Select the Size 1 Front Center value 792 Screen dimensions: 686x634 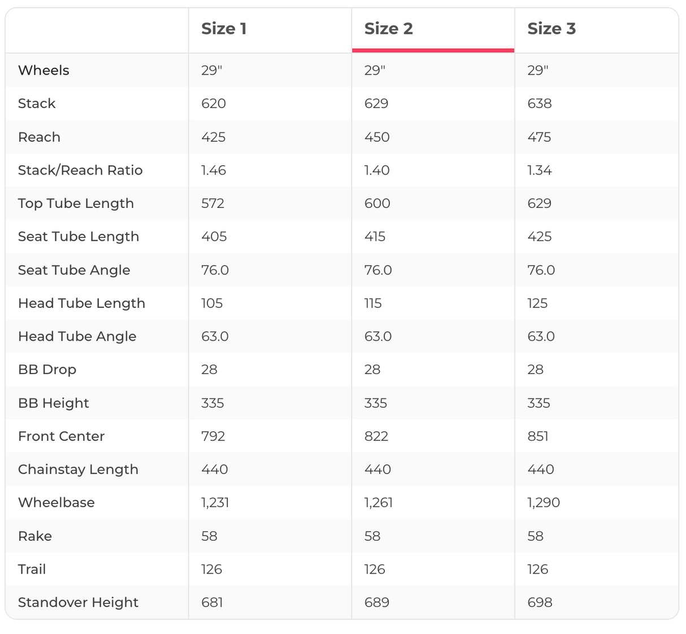point(213,436)
